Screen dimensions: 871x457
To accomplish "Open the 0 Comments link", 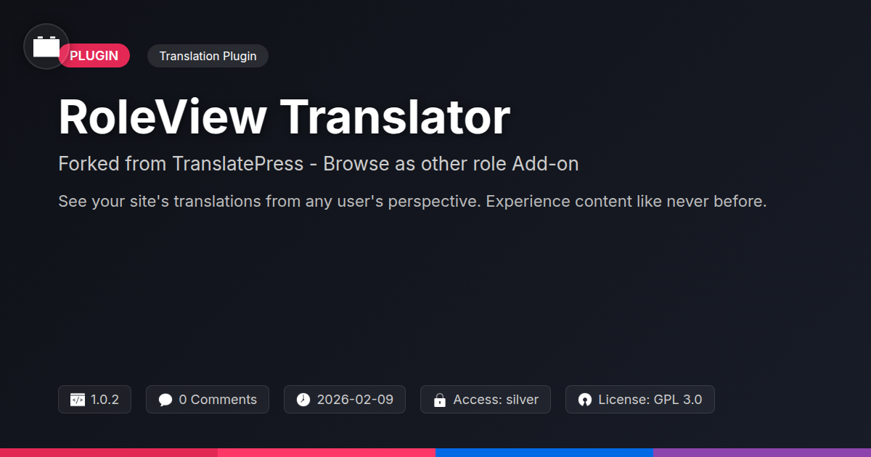I will click(x=217, y=400).
